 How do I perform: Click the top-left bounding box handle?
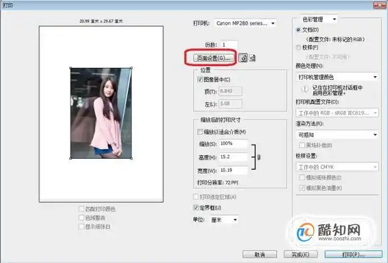coord(71,68)
